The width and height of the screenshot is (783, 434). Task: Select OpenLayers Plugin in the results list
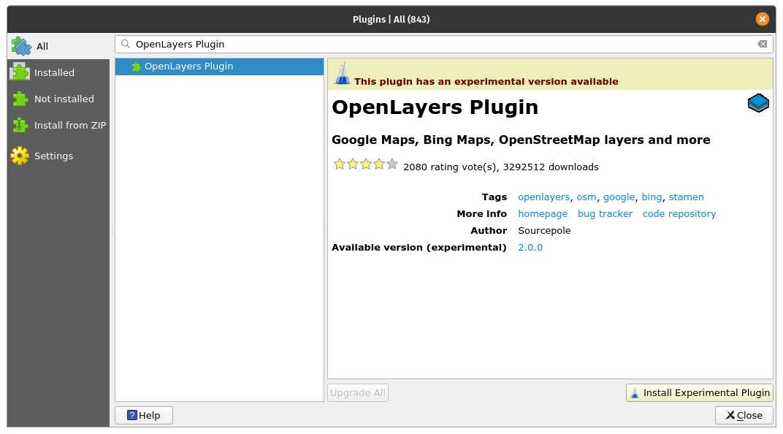(188, 66)
